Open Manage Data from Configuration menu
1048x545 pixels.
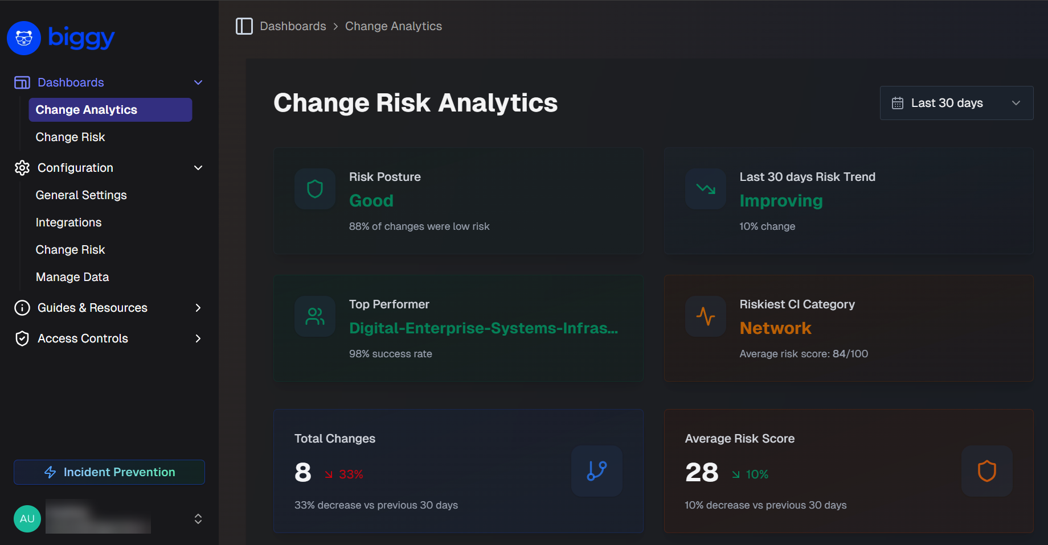click(72, 276)
